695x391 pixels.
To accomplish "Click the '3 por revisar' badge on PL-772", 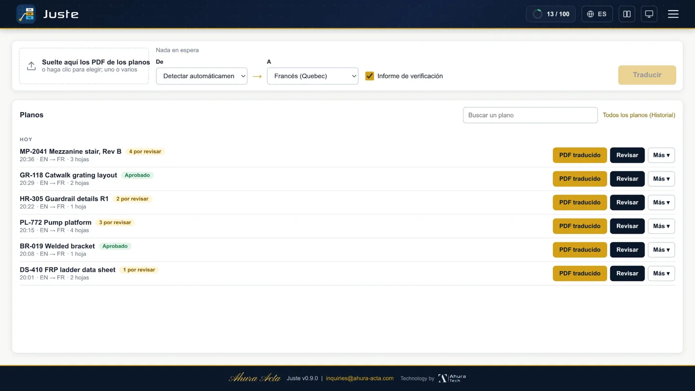I will [115, 223].
